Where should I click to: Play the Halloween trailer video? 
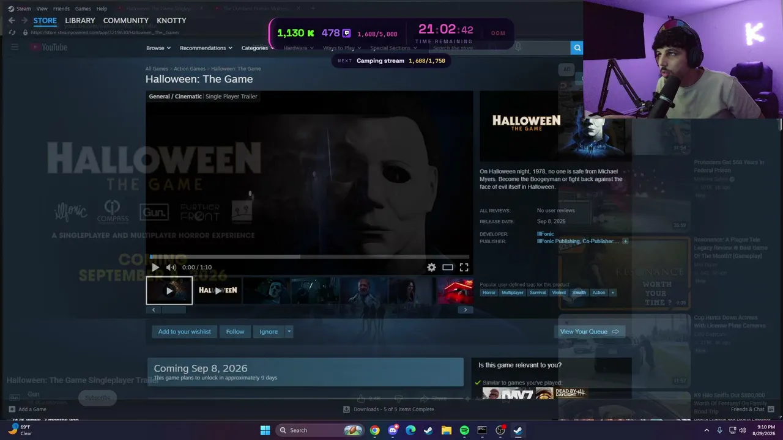pos(155,267)
